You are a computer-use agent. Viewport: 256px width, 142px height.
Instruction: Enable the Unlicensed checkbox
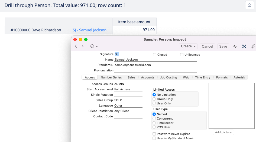pos(182,55)
